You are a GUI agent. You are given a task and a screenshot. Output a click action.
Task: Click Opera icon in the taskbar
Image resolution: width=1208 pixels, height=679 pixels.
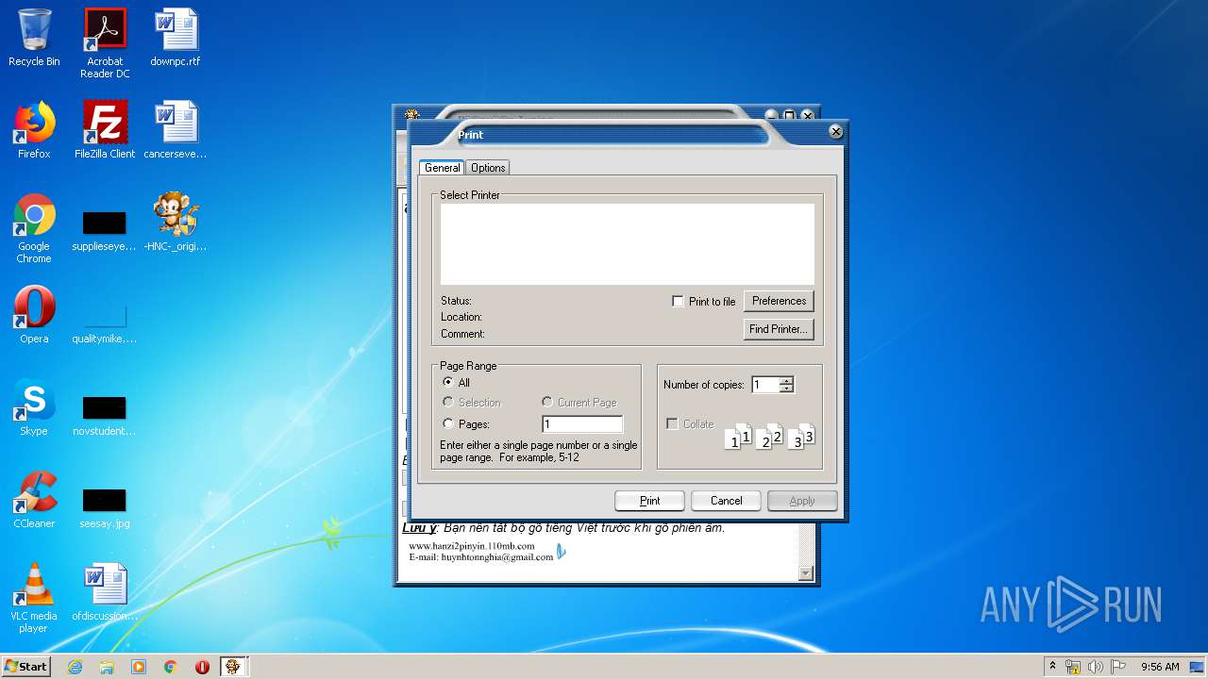[202, 667]
